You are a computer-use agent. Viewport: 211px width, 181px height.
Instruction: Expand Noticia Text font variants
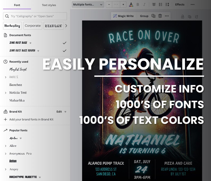[6, 93]
